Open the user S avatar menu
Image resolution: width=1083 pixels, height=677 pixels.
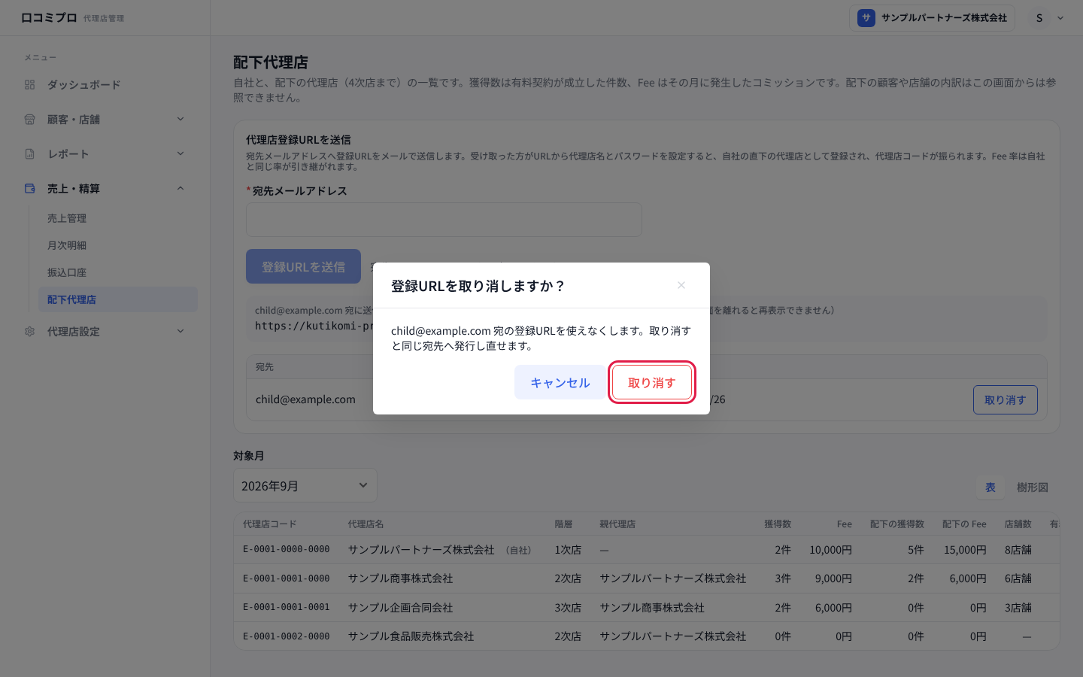click(1039, 18)
